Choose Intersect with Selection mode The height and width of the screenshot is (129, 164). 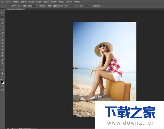click(x=19, y=6)
